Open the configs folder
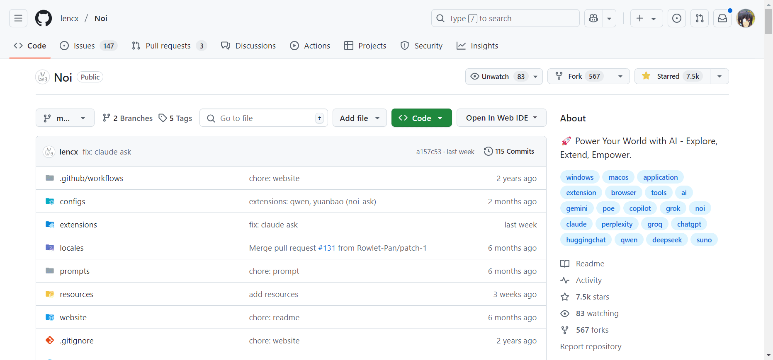Image resolution: width=773 pixels, height=360 pixels. click(x=73, y=201)
